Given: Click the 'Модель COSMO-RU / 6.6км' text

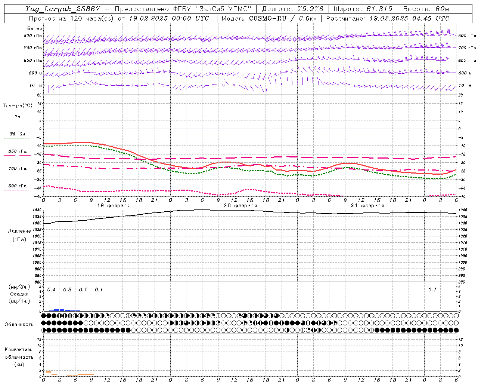Looking at the screenshot, I should [269, 18].
